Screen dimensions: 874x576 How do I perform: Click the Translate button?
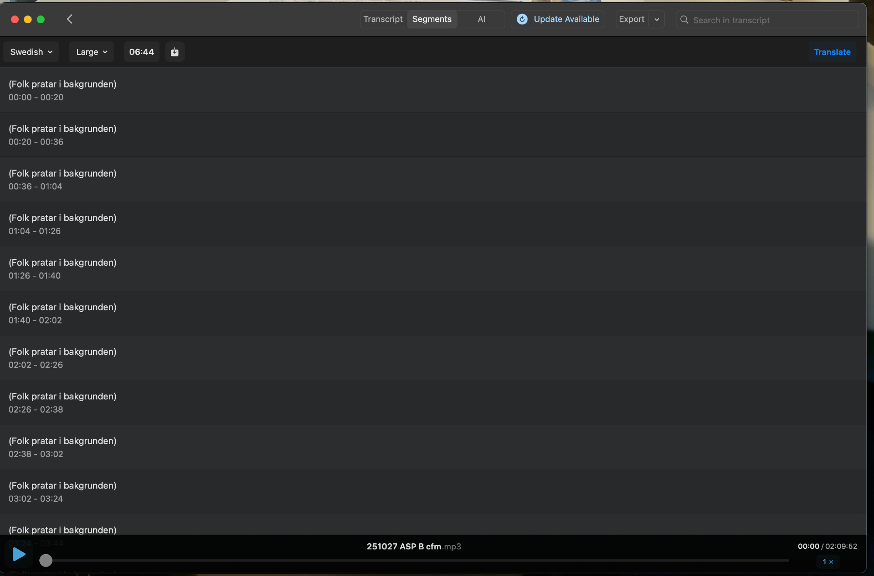pos(832,52)
